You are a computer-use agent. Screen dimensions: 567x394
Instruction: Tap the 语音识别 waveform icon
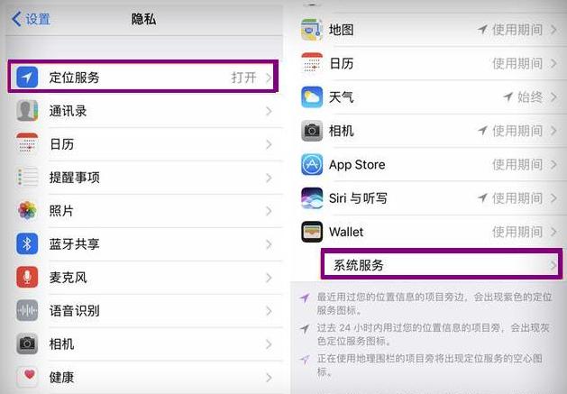tap(27, 310)
